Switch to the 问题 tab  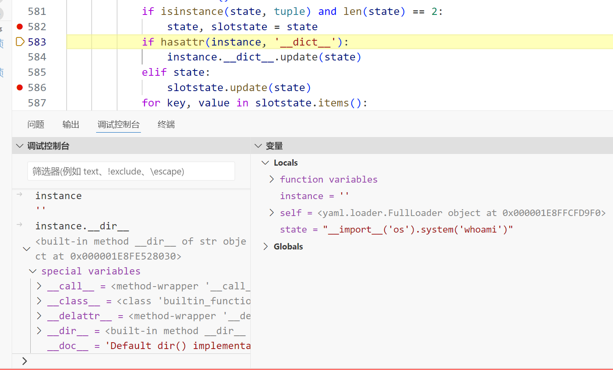click(x=36, y=125)
